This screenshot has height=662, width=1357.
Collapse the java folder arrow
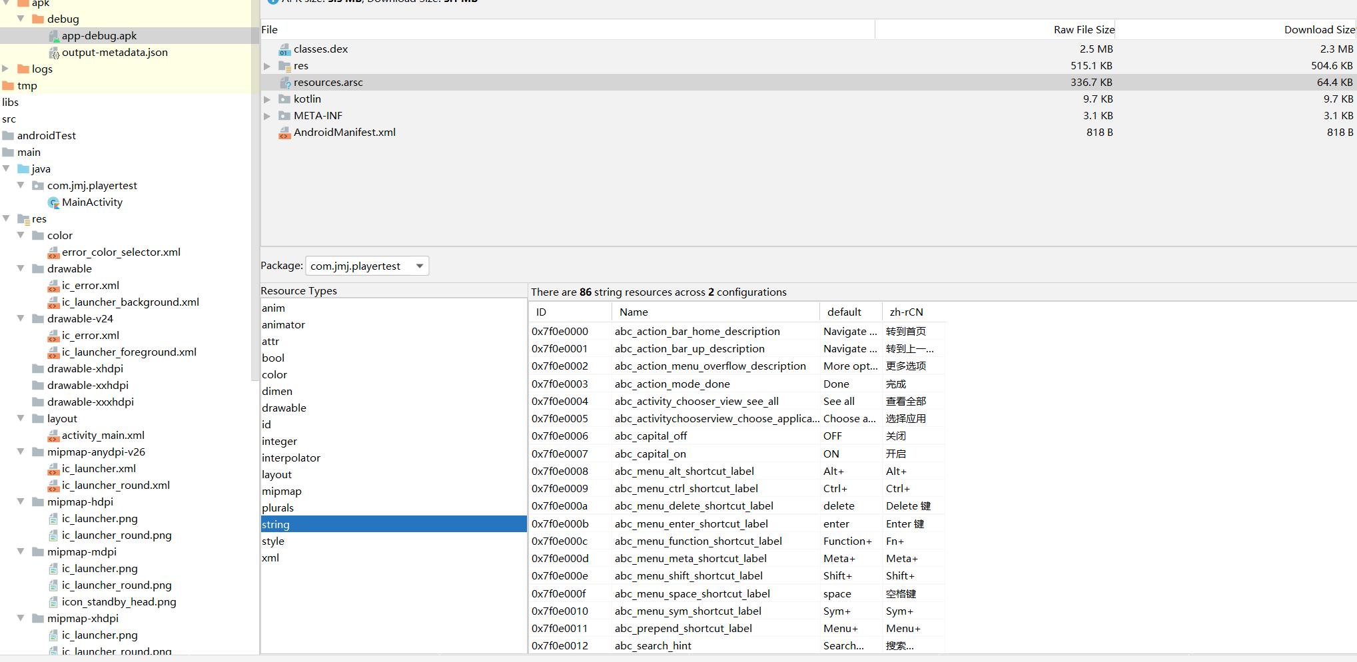click(6, 168)
